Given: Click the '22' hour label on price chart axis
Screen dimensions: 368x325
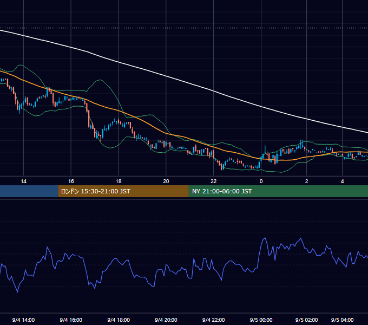Looking at the screenshot, I should (x=214, y=181).
